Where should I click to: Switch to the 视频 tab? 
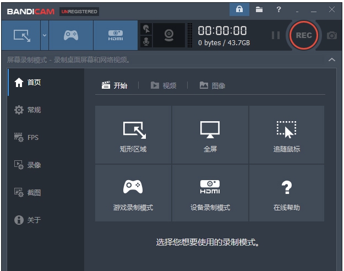point(163,85)
